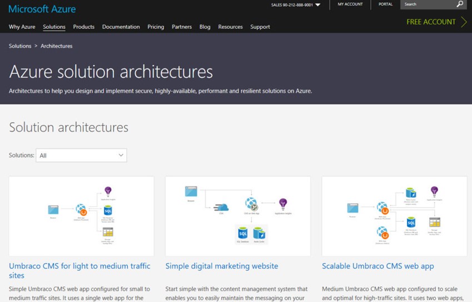The image size is (472, 302).
Task: Click the CDN cloud icon in marketing diagram
Action: (222, 207)
